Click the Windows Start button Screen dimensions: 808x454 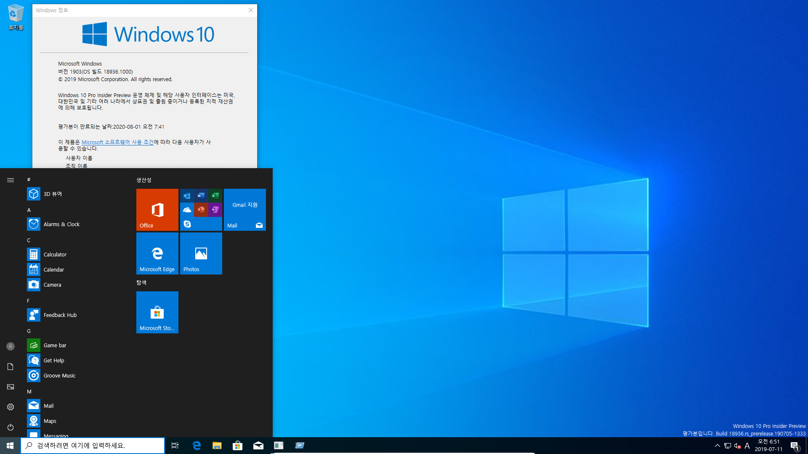(10, 446)
